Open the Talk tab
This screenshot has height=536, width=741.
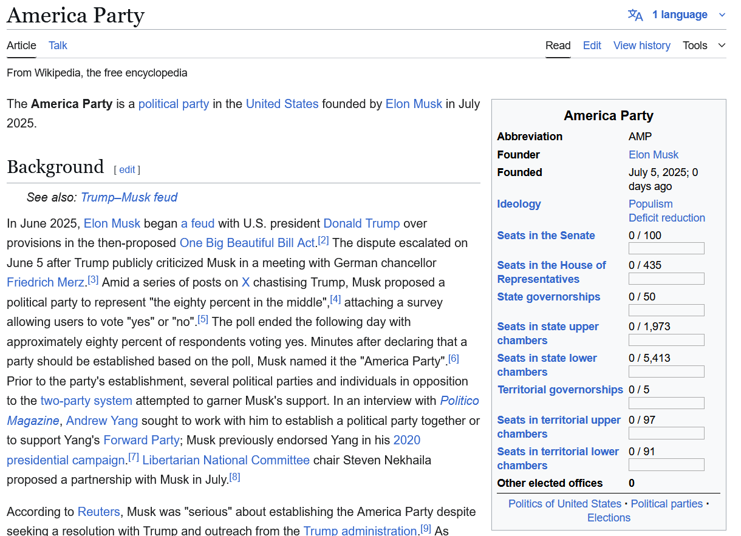(58, 46)
